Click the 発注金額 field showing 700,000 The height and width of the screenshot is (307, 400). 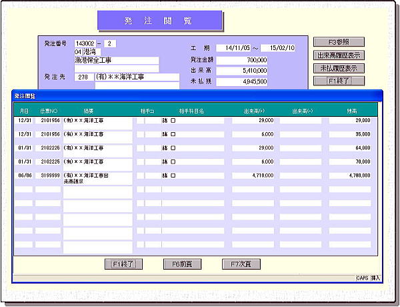[x=243, y=60]
